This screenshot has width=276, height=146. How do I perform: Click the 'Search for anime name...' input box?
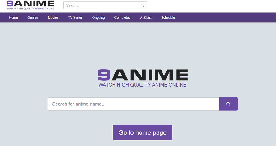133,104
